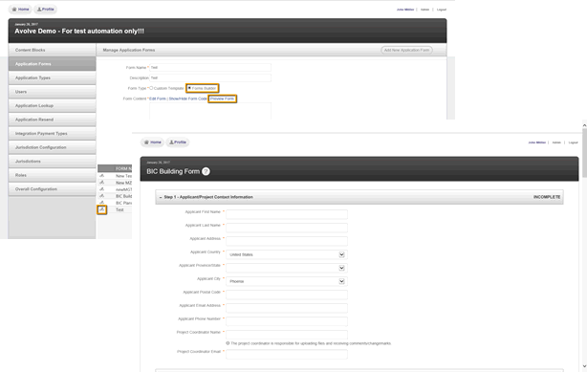Open the Applicant Province/State dropdown

tap(287, 268)
